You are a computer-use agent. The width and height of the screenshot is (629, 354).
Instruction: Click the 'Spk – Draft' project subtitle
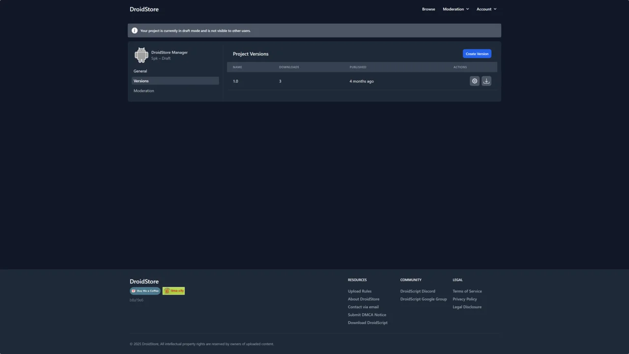(161, 59)
